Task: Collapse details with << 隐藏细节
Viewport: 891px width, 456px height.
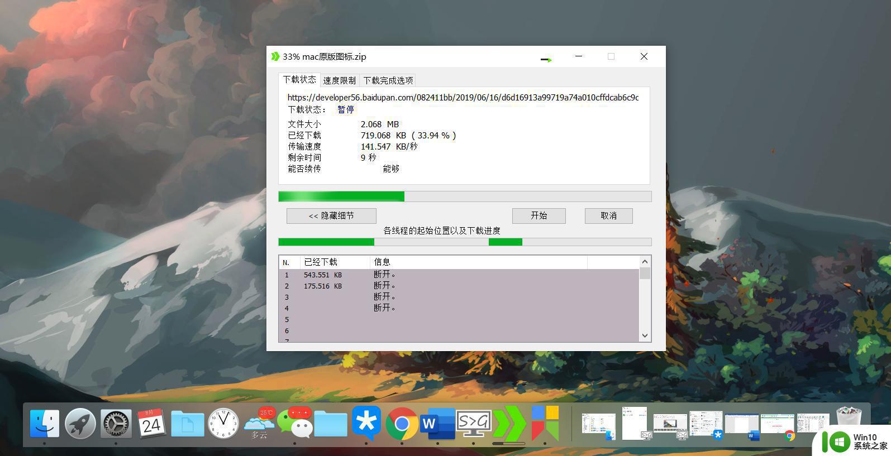Action: click(x=331, y=215)
